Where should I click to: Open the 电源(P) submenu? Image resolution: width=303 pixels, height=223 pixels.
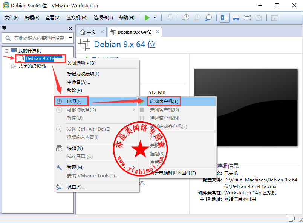pos(96,102)
